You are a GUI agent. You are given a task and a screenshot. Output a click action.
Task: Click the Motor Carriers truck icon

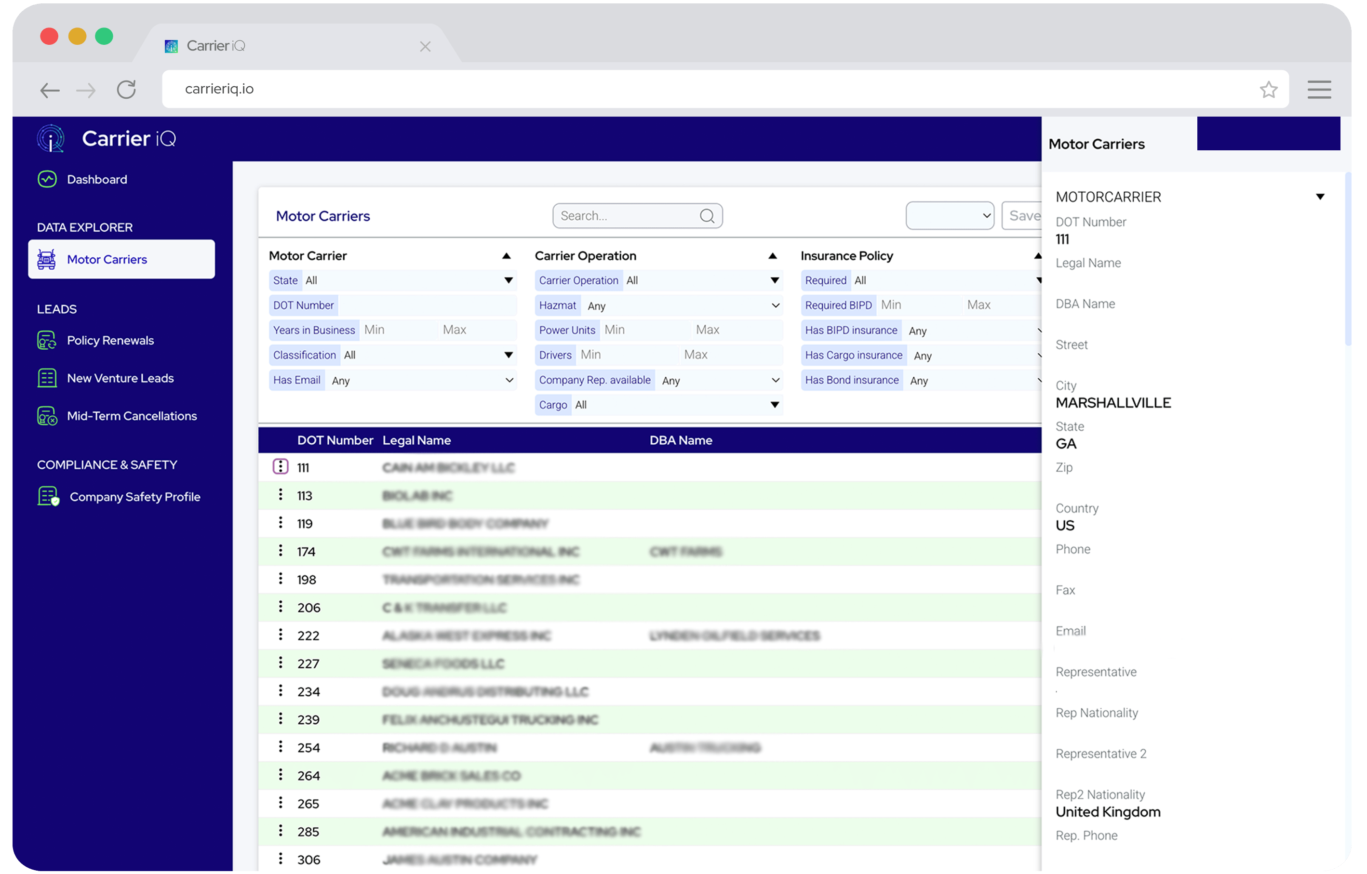(47, 259)
